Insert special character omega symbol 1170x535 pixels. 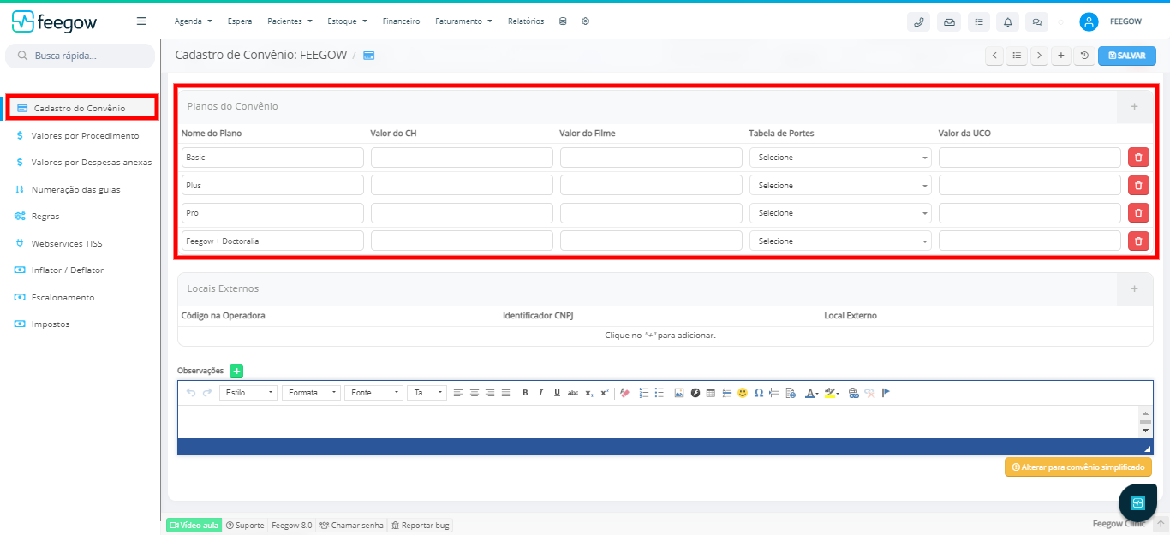pyautogui.click(x=759, y=393)
